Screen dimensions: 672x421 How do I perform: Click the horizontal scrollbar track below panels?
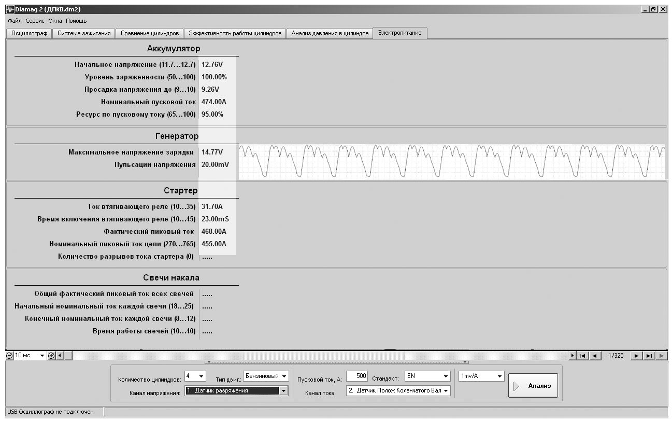[316, 356]
